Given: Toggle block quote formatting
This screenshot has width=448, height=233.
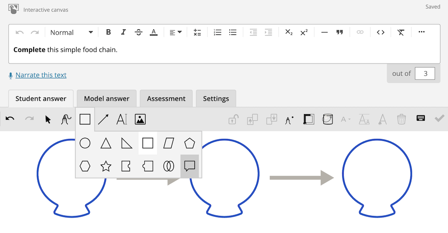Looking at the screenshot, I should pos(340,32).
